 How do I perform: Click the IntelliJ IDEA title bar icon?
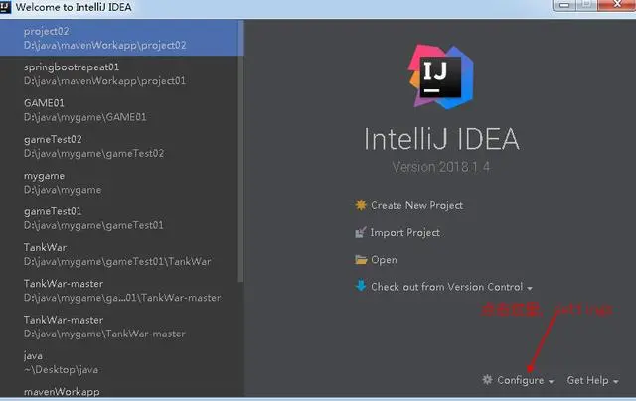[5, 7]
